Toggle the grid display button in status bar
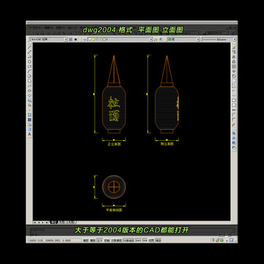Screen dimensions: 264x264 point(92,241)
